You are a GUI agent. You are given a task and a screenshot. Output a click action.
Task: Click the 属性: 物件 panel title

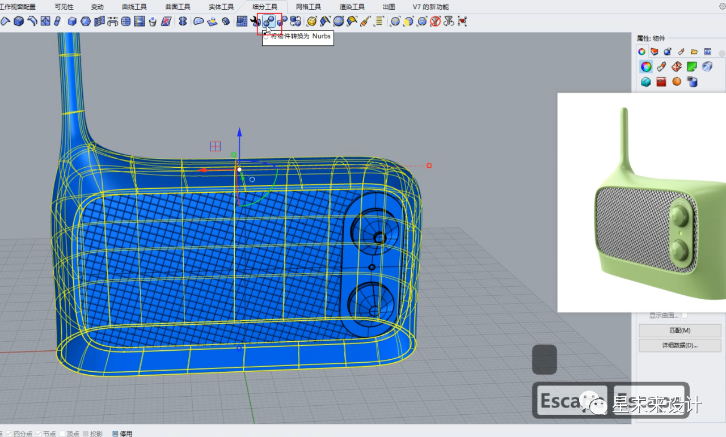pyautogui.click(x=651, y=39)
